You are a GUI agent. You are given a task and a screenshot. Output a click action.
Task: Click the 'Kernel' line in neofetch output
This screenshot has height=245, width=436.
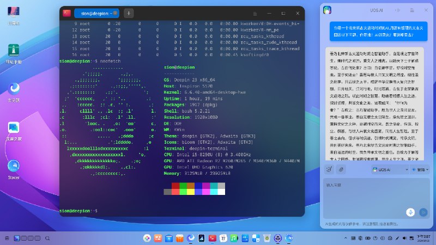tap(205, 92)
